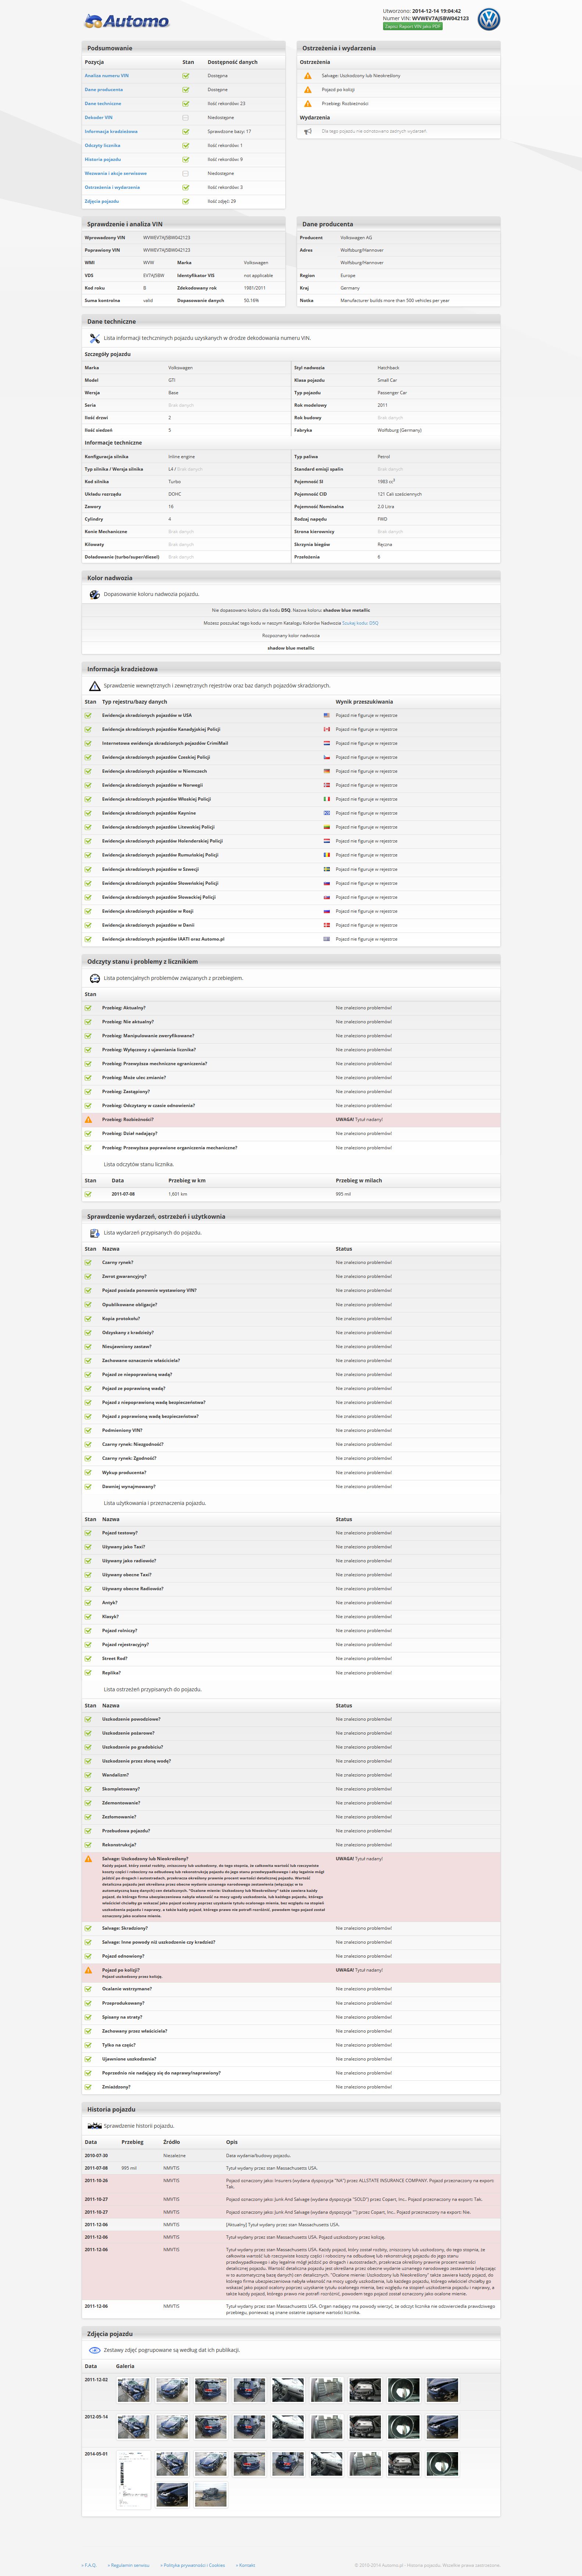582x2576 pixels.
Task: Open the document scan thumbnail dated 2014-05-01
Action: pos(133,2481)
